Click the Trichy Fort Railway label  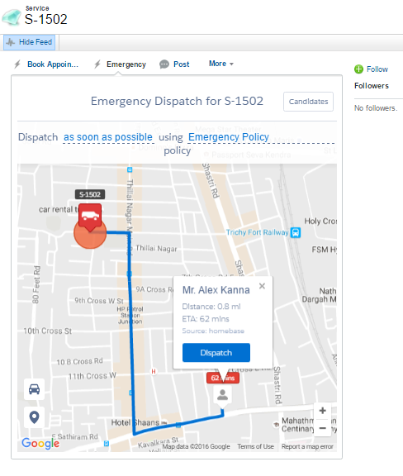click(257, 232)
